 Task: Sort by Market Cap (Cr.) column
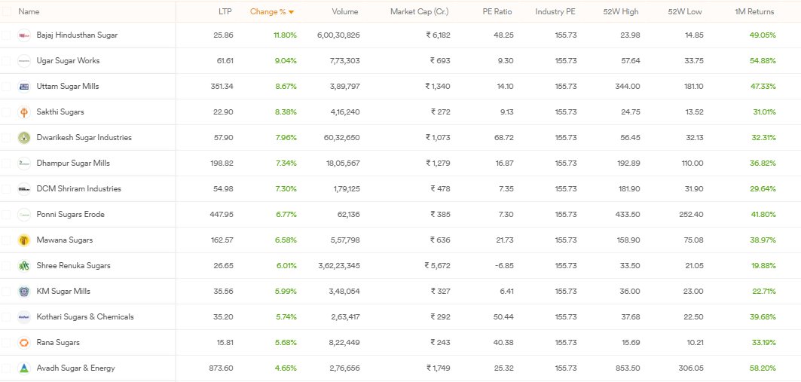[420, 11]
